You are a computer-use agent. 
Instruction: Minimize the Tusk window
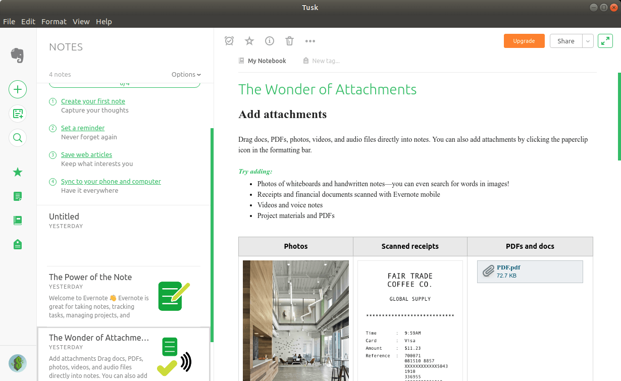pyautogui.click(x=594, y=7)
